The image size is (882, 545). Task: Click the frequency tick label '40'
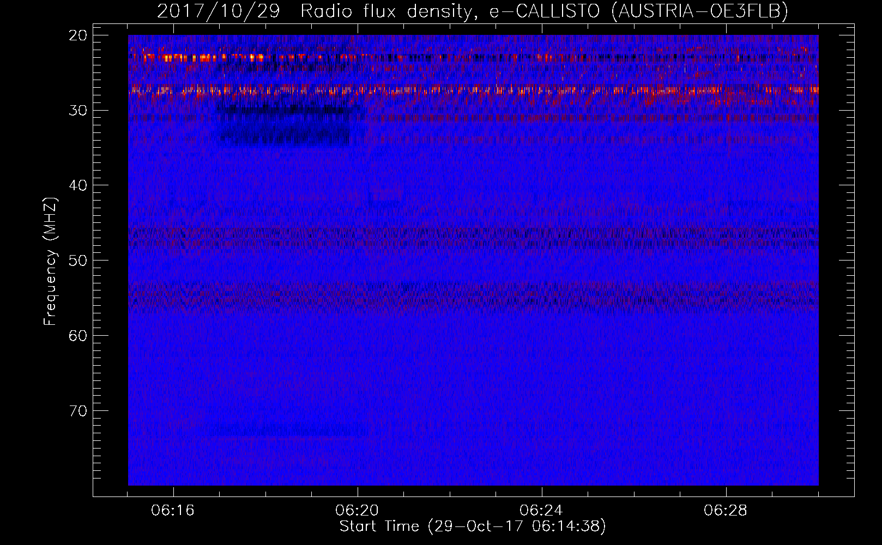(x=78, y=185)
